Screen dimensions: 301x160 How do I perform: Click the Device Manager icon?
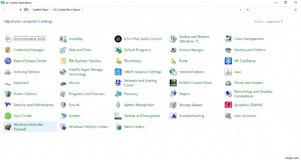click(x=173, y=50)
